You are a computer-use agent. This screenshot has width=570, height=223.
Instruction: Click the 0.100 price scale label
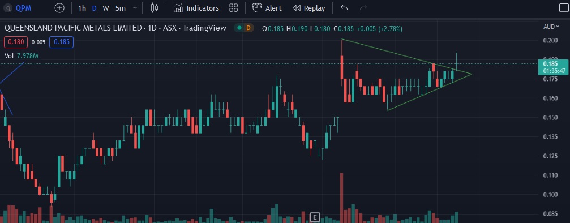pos(550,195)
